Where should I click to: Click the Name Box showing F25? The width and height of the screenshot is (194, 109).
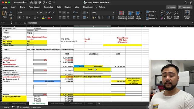tap(5, 23)
